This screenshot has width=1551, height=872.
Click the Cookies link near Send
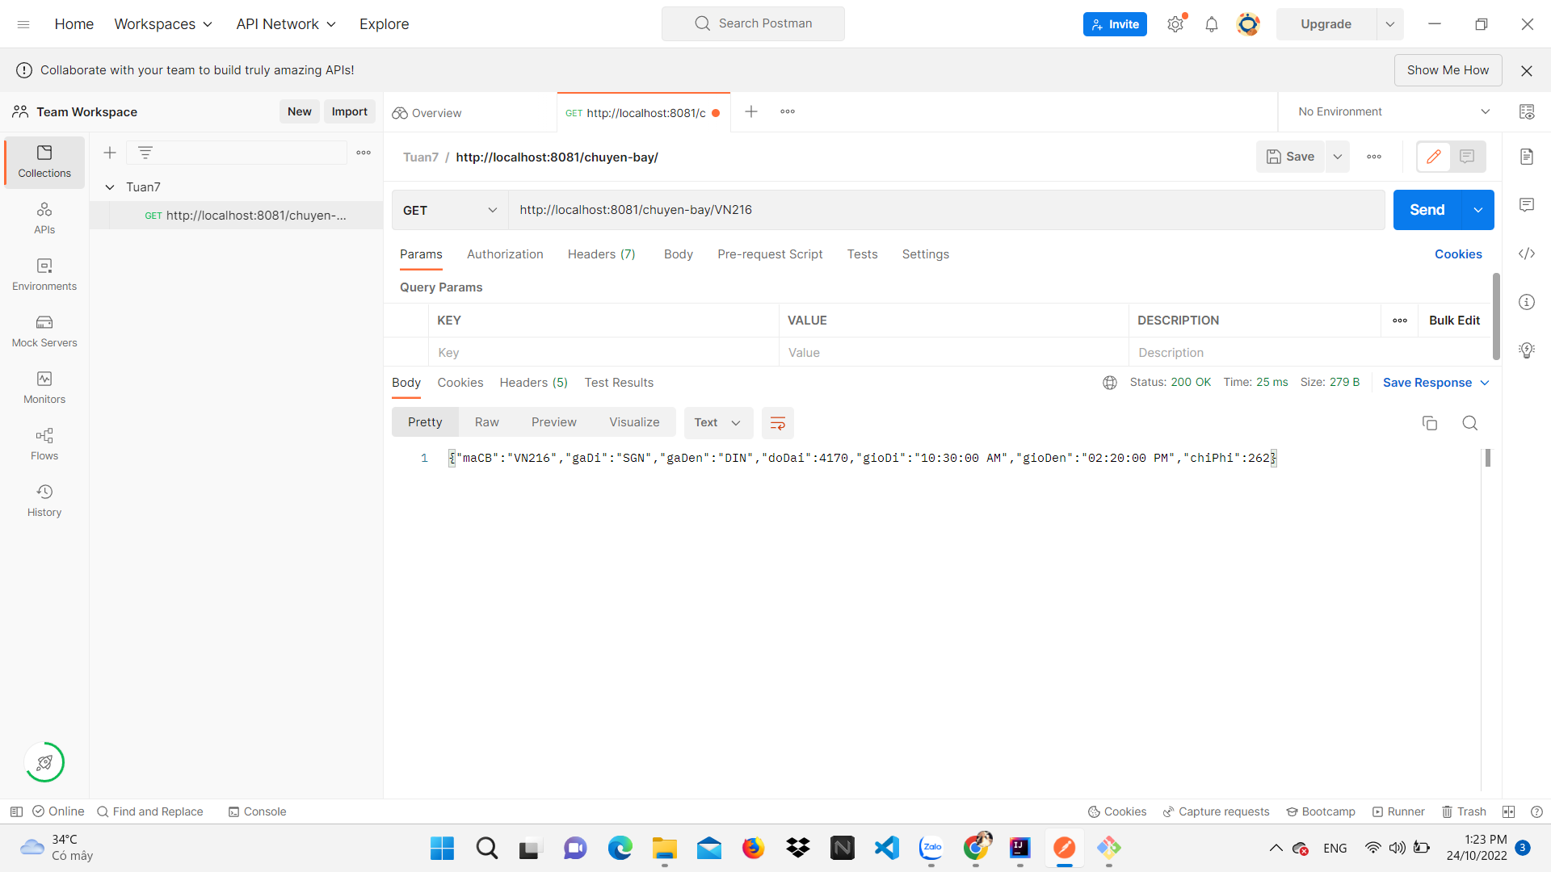[x=1458, y=254]
